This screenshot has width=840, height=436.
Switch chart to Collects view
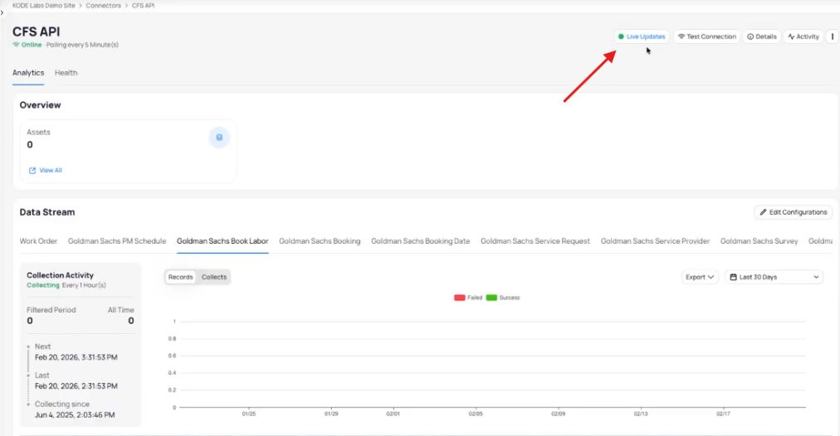click(214, 277)
